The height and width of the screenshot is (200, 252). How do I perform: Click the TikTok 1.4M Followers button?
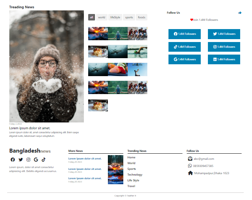pyautogui.click(x=185, y=47)
